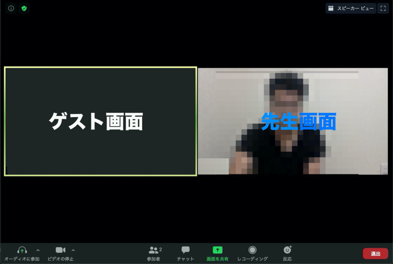Select the 先生画面 video tile
The height and width of the screenshot is (264, 393).
click(293, 121)
